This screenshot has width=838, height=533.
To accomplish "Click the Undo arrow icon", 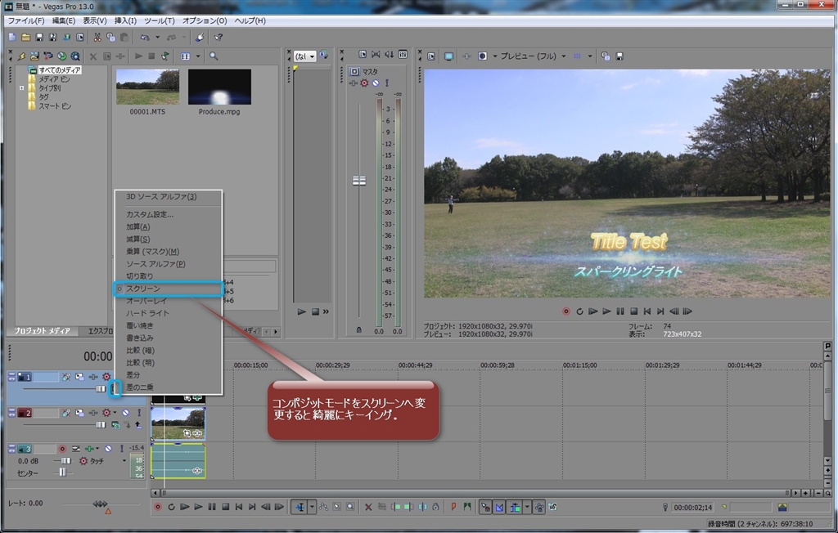I will click(144, 38).
